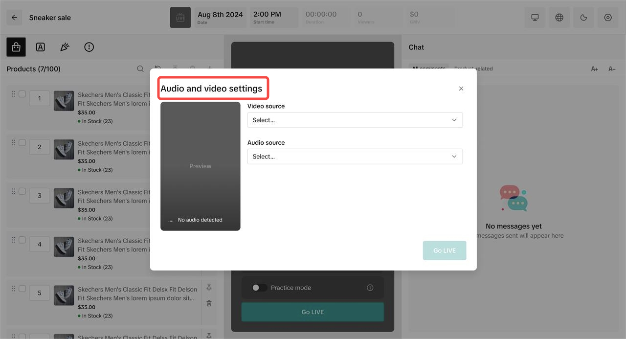Delete product 5 using trash icon

coord(209,303)
